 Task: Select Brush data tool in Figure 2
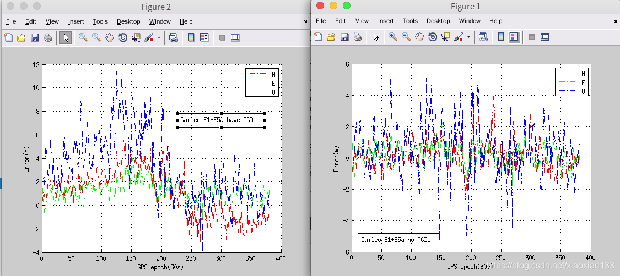coord(149,37)
